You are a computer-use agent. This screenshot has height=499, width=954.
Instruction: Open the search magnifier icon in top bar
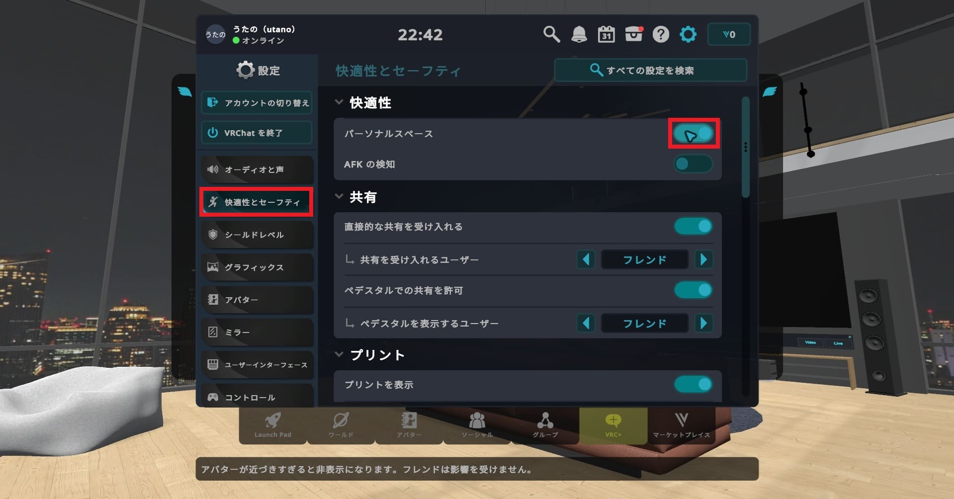[551, 34]
